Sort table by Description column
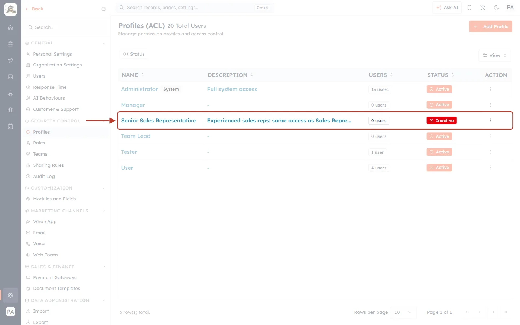520x325 pixels. tap(230, 75)
